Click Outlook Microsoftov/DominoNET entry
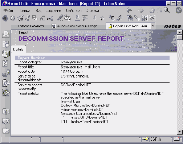The image size is (183, 144). coord(85,105)
